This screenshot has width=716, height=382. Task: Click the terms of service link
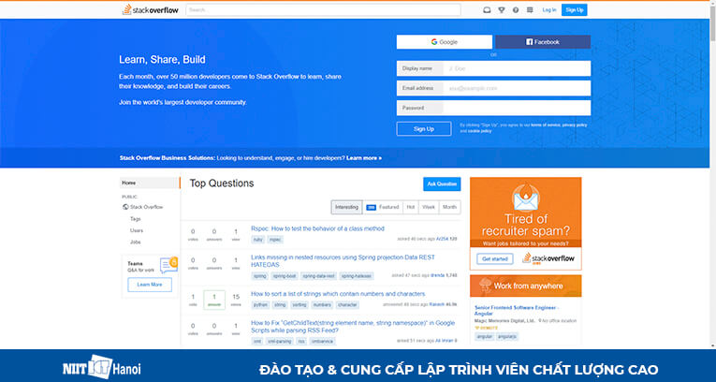pyautogui.click(x=545, y=125)
